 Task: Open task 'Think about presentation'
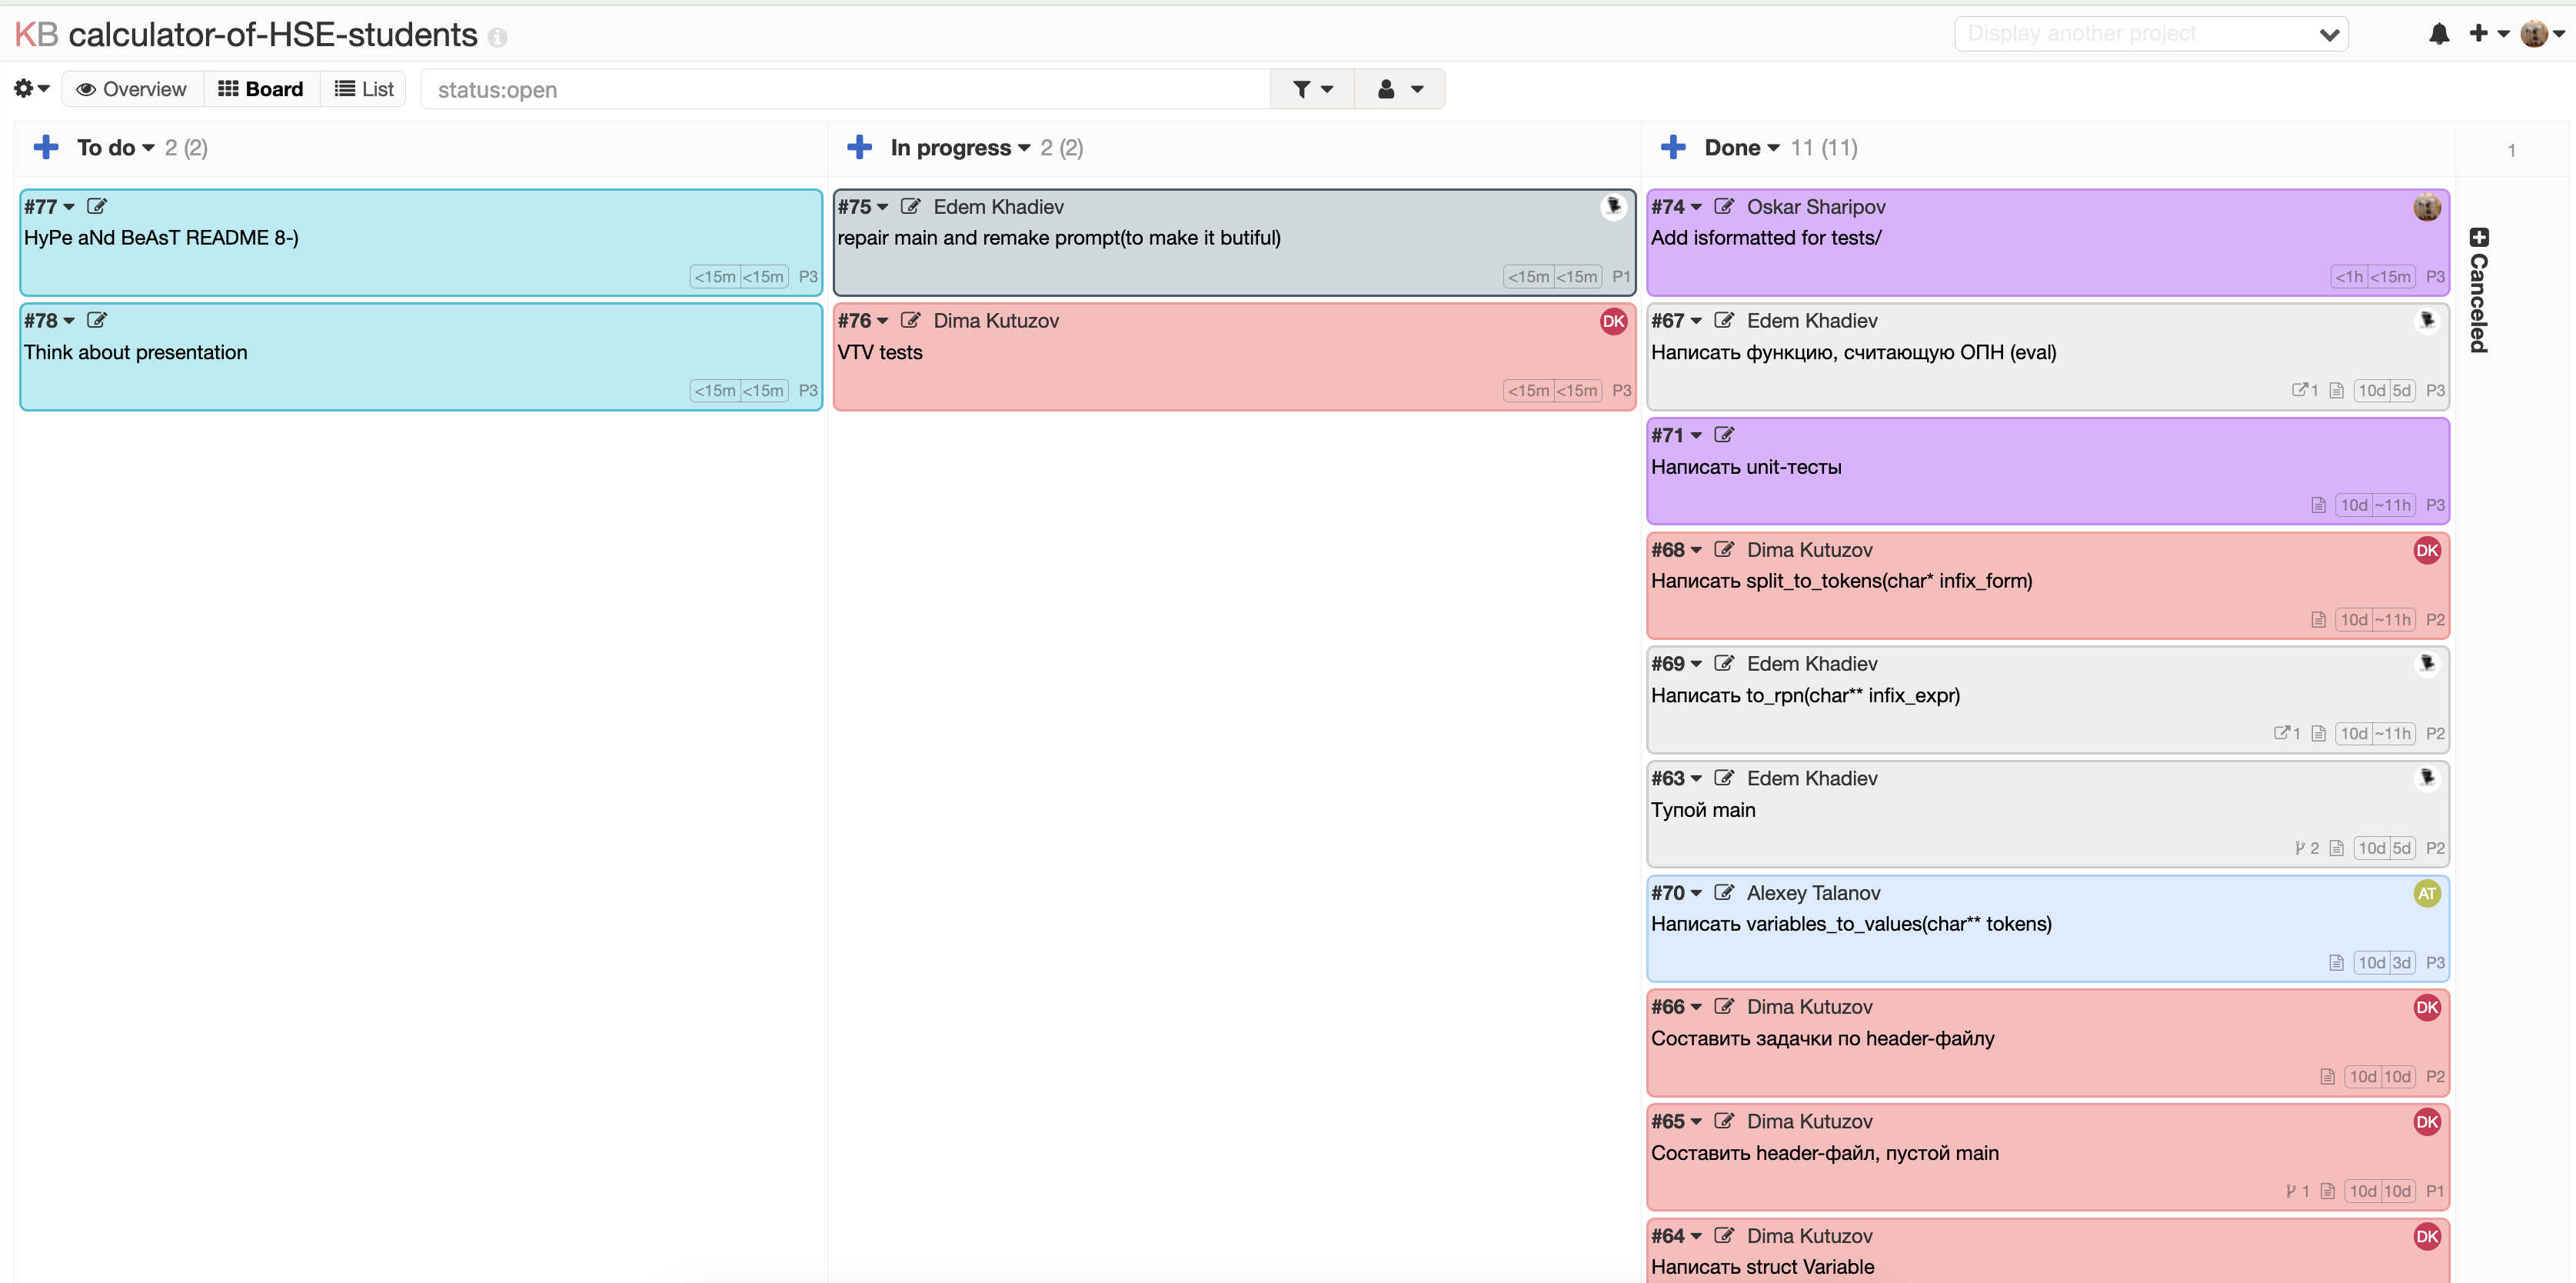[x=135, y=352]
